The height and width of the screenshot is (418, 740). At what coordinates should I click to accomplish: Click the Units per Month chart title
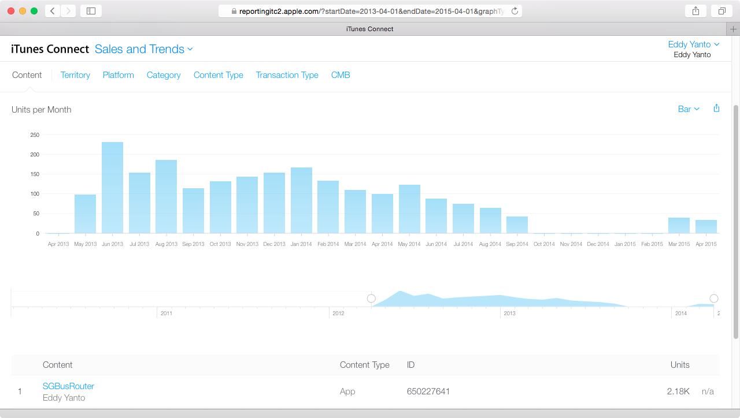click(42, 110)
